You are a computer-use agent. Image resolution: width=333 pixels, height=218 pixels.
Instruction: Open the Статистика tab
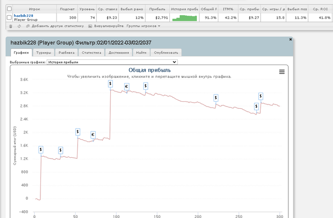[x=91, y=53]
